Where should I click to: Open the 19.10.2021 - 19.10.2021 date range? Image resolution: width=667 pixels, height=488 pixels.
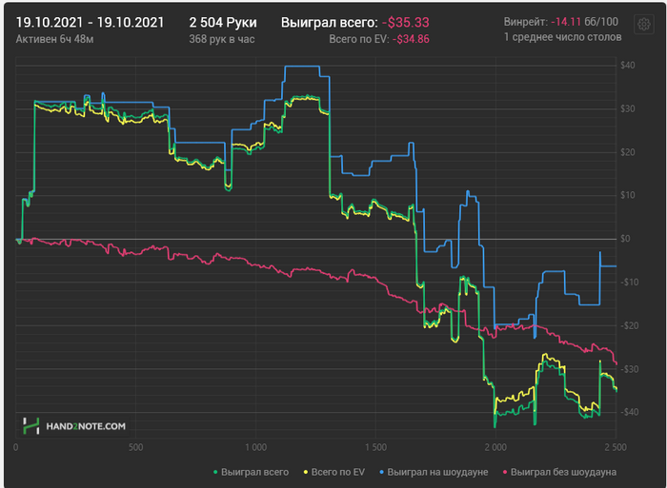[x=91, y=21]
